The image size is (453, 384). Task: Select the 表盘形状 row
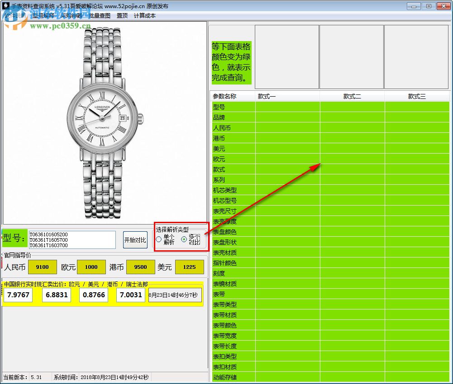tap(331, 242)
